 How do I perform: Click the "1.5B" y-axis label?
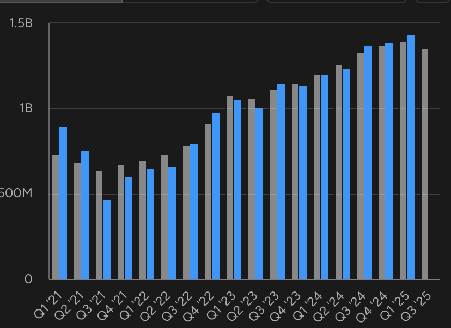[21, 23]
